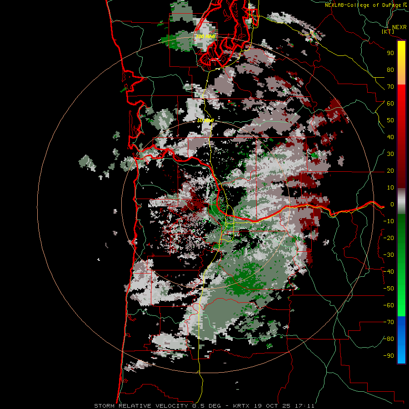Image resolution: width=409 pixels, height=409 pixels.
Task: Click the -60 knot scale label
Action: pos(389,305)
